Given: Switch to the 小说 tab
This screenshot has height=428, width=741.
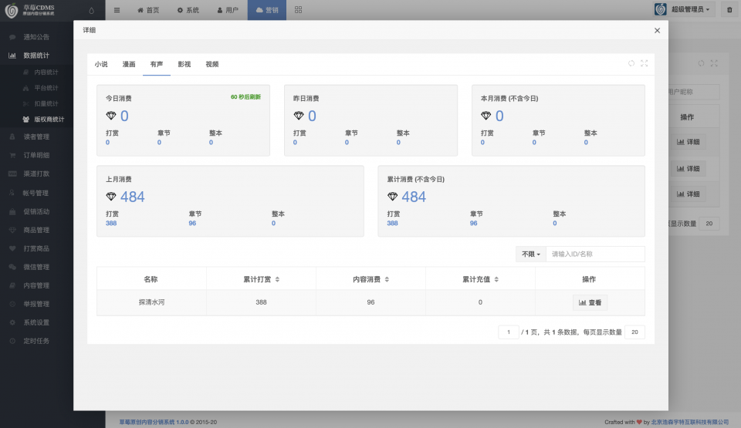Looking at the screenshot, I should [101, 64].
